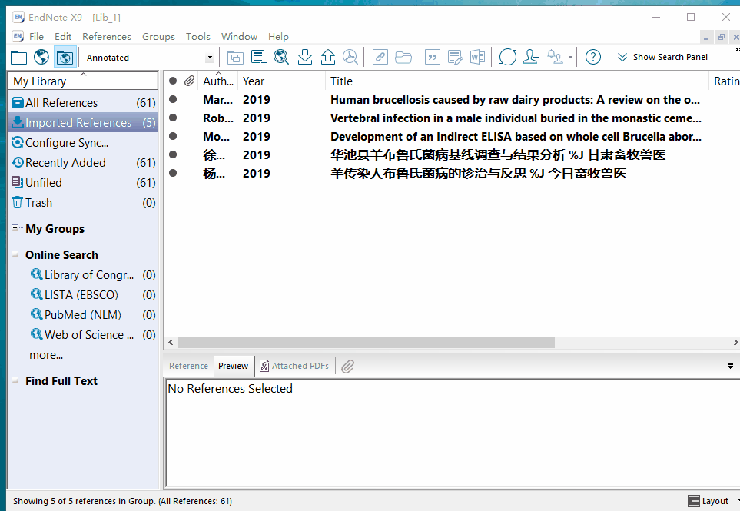Click the paperclip attach-file icon in preview tabs
This screenshot has height=511, width=740.
[348, 366]
